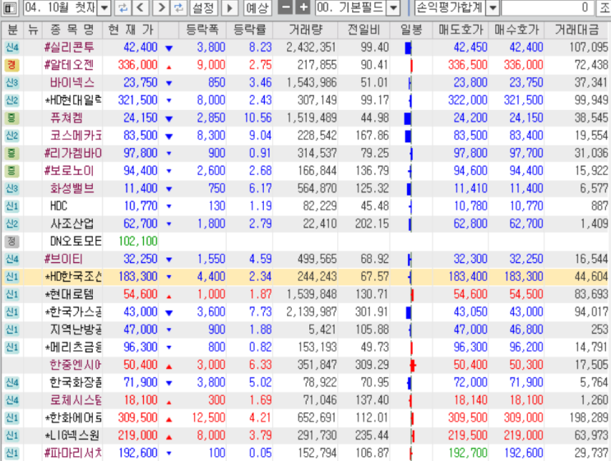Click the 신4 badge on 한국화장품 row
The width and height of the screenshot is (611, 461).
12,382
